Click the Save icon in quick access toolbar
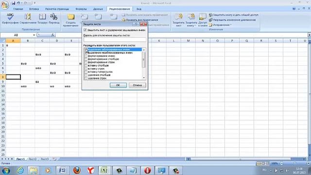This screenshot has height=175, width=311. [x=13, y=3]
